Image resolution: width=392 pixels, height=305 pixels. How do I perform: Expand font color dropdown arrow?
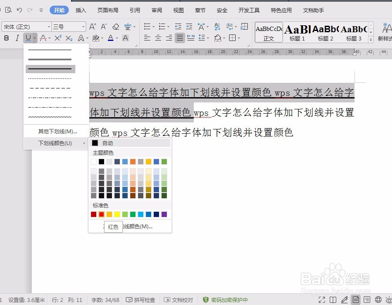tap(117, 38)
